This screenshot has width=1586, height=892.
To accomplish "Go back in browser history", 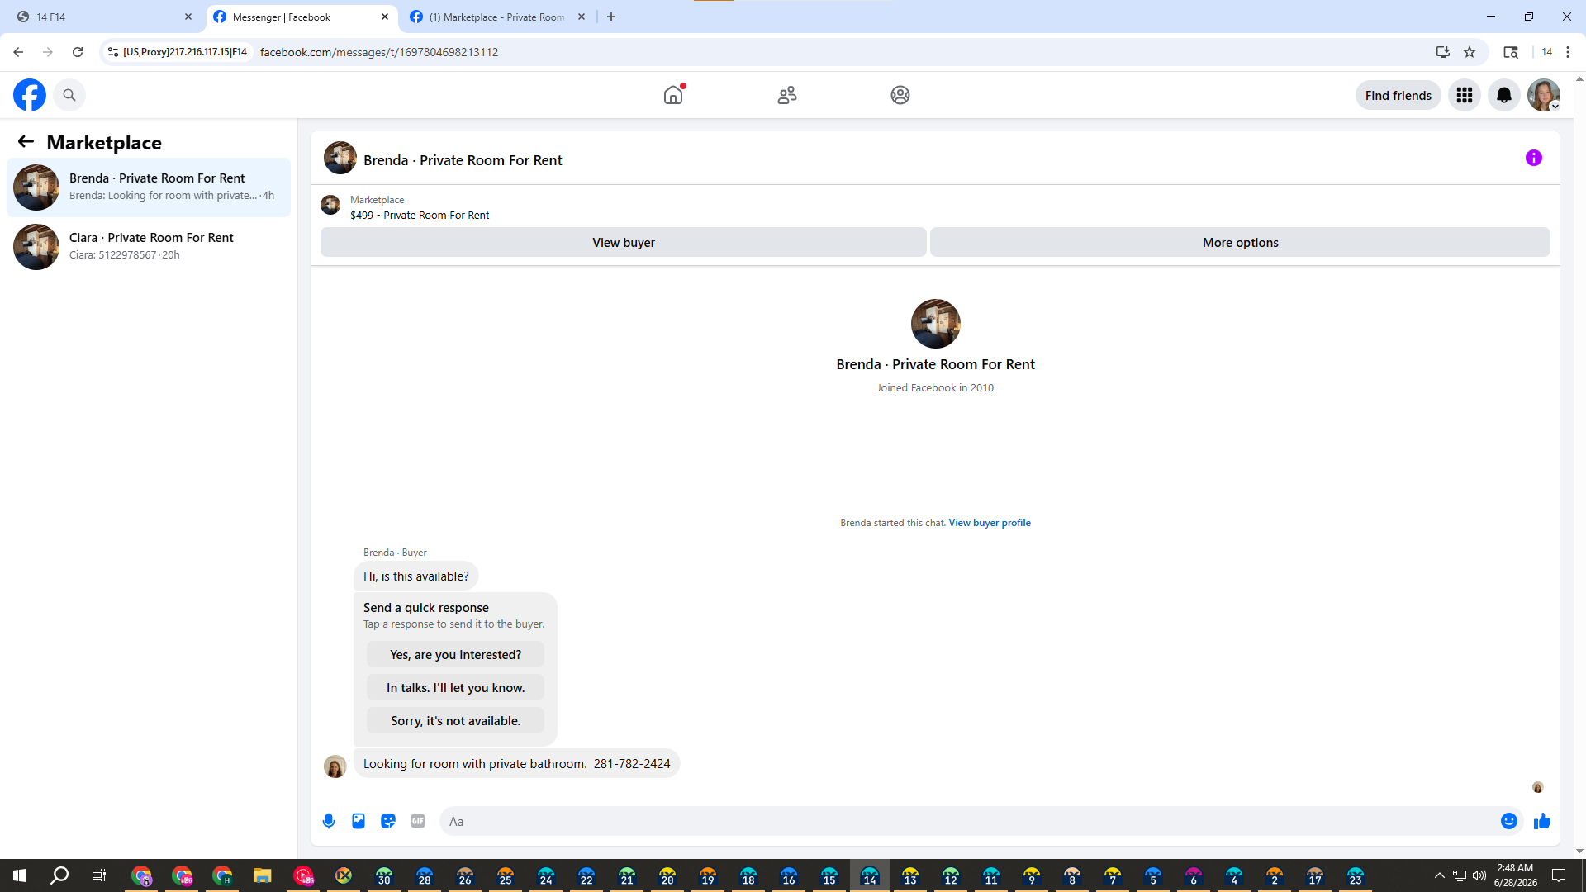I will point(18,52).
